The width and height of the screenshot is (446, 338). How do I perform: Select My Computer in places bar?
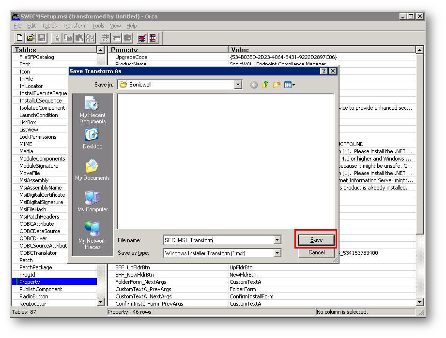(x=92, y=202)
